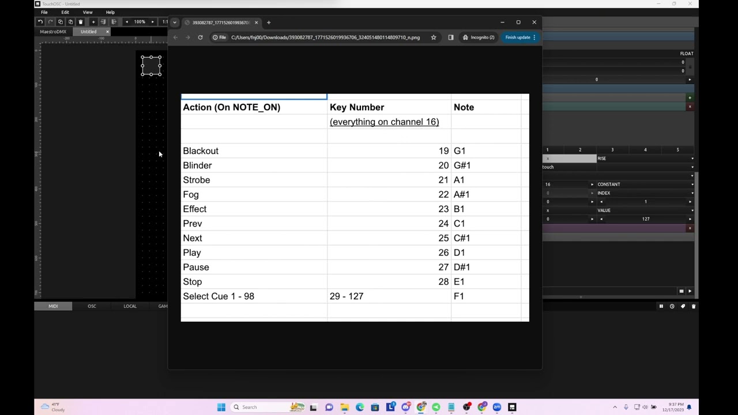Select the button control on the canvas
The image size is (738, 415).
[151, 66]
